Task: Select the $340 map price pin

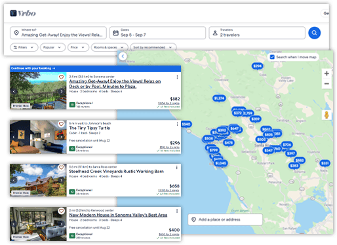Action: point(186,124)
